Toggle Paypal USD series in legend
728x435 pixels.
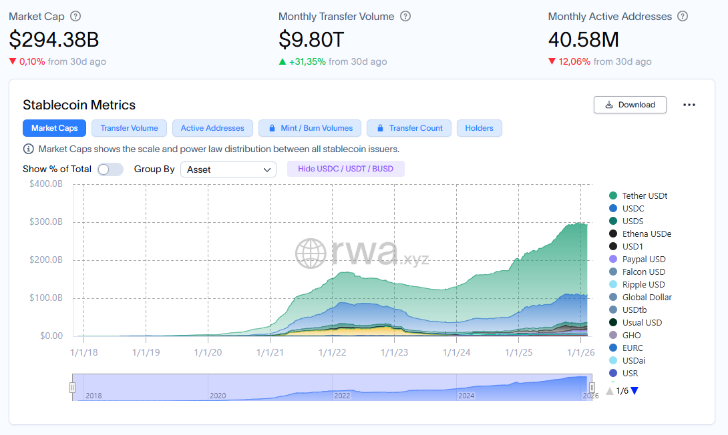(x=637, y=260)
